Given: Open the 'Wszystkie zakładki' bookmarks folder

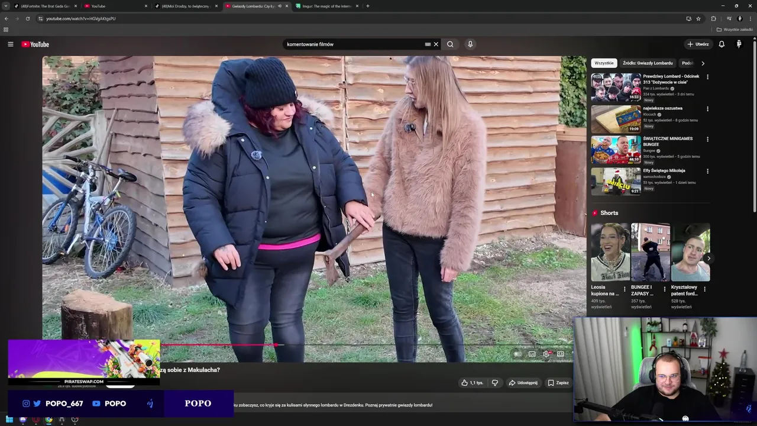Looking at the screenshot, I should (x=735, y=30).
